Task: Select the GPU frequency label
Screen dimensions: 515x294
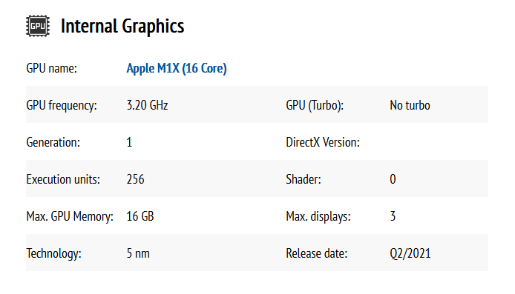Action: pyautogui.click(x=62, y=105)
